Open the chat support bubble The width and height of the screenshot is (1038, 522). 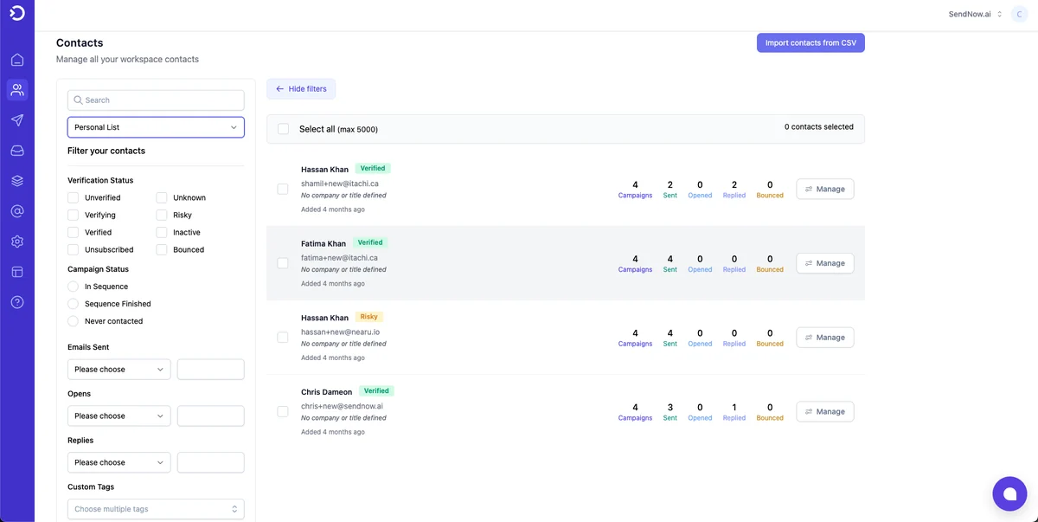[x=1009, y=493]
